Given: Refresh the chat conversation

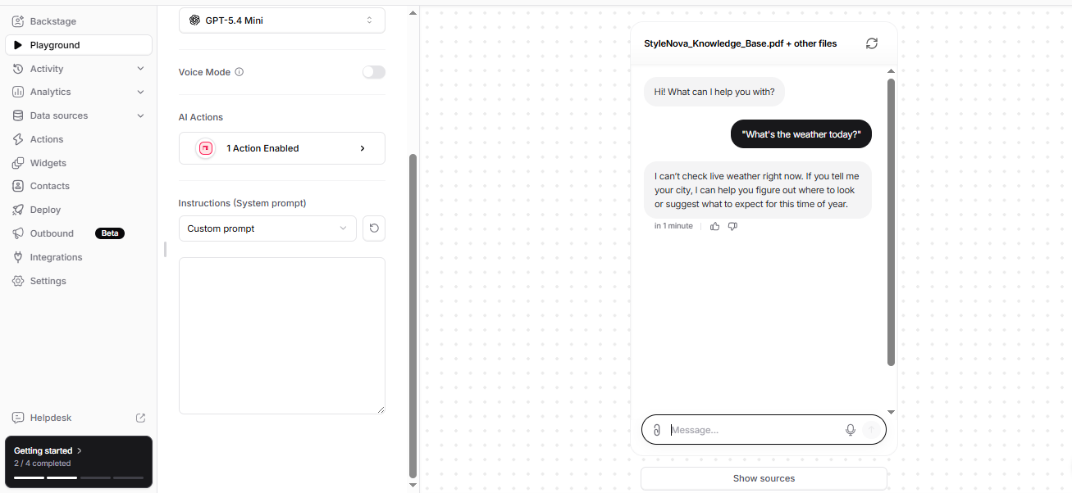Looking at the screenshot, I should click(872, 43).
